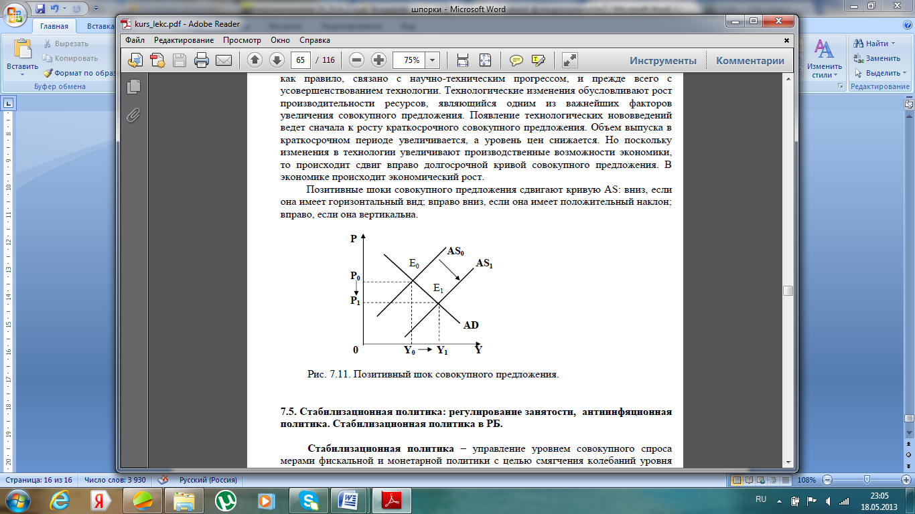Select the Главная ribbon tab in Word
Image resolution: width=915 pixels, height=514 pixels.
[54, 27]
